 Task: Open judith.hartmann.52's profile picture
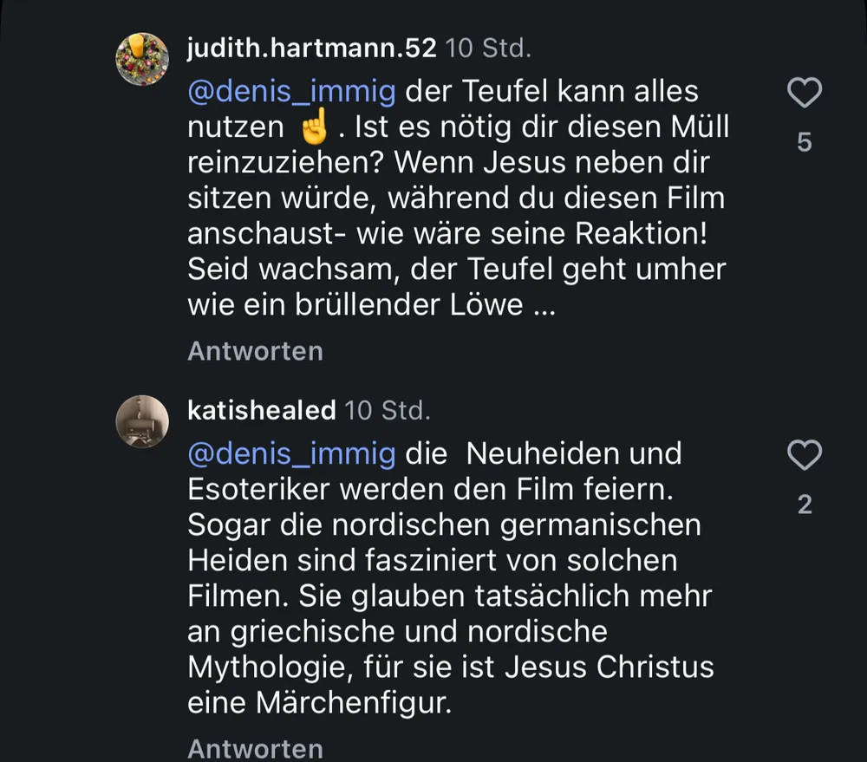[142, 59]
